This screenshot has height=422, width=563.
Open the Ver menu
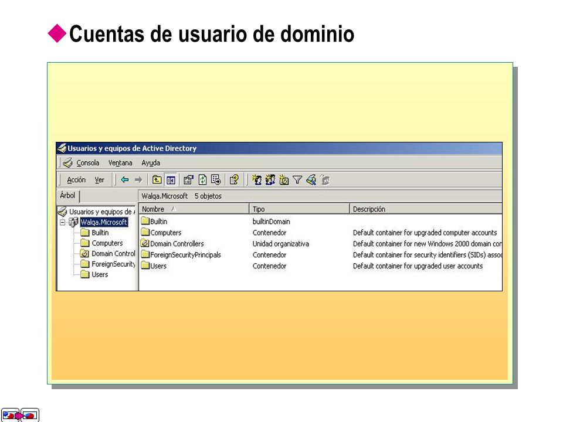[x=100, y=180]
